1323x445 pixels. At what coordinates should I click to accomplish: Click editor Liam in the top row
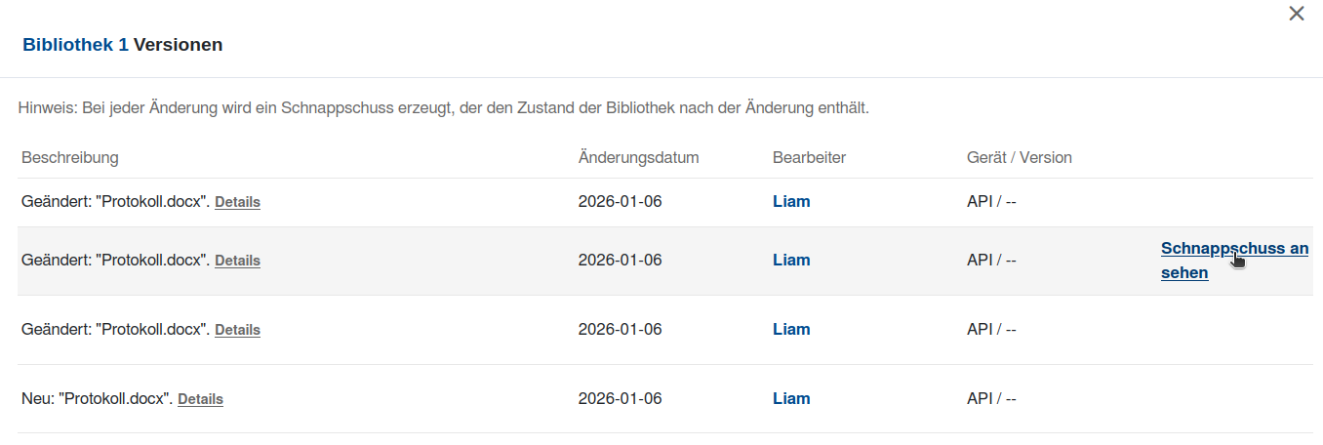(x=791, y=202)
